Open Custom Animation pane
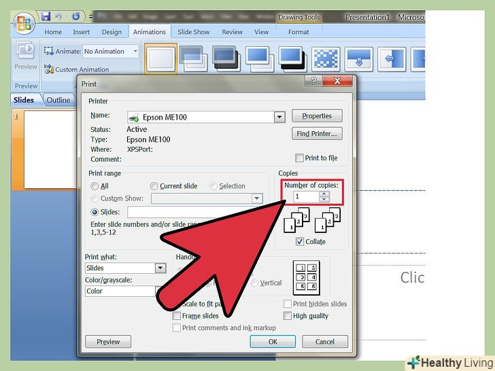The image size is (495, 371). point(76,69)
